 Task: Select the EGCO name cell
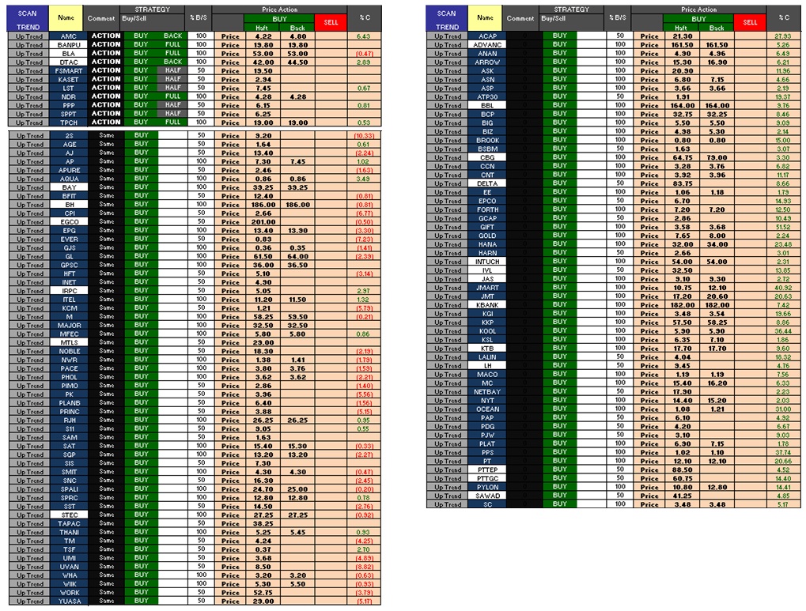coord(69,222)
